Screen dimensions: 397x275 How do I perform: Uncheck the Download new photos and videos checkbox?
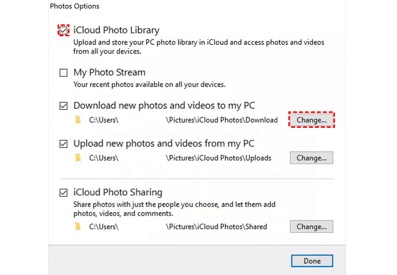pos(64,105)
